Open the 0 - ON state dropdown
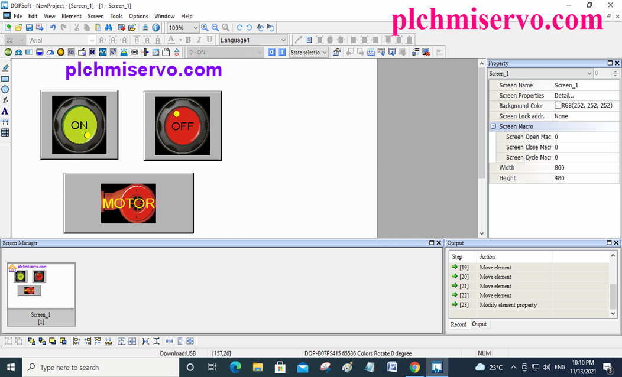Screen dimensions: 622x377 260,53
